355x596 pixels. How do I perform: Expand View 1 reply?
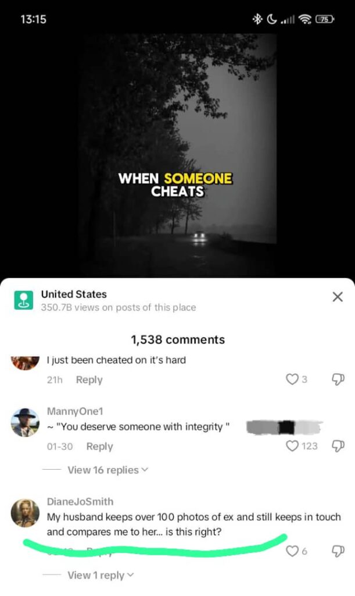101,576
